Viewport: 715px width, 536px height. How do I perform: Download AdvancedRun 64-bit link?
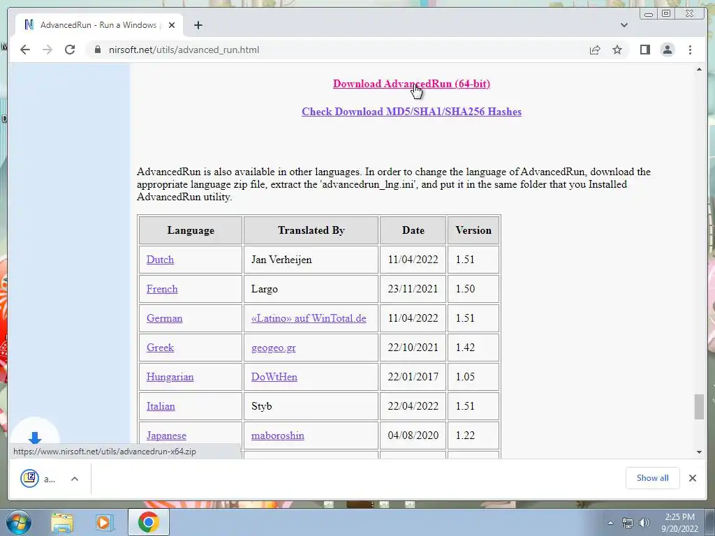click(x=411, y=84)
